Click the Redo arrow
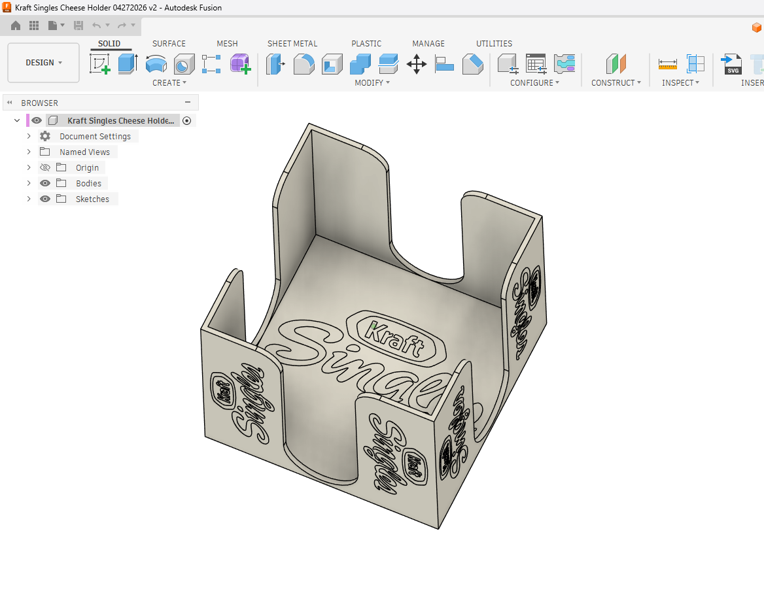This screenshot has height=614, width=764. click(122, 26)
